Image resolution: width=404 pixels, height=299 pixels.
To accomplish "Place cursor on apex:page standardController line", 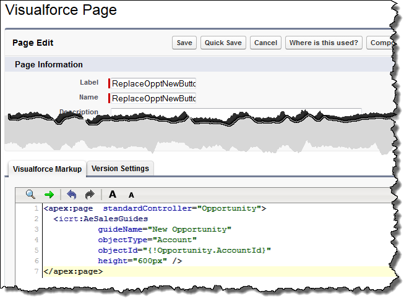I will click(155, 208).
